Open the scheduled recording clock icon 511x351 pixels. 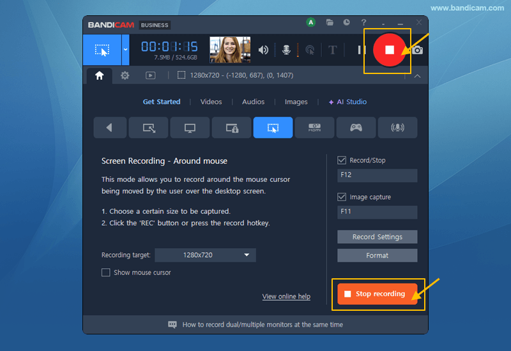[x=346, y=22]
